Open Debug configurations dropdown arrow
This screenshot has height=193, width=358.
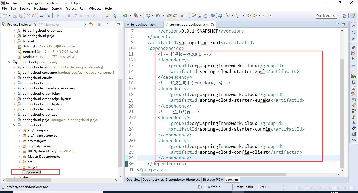click(x=120, y=16)
